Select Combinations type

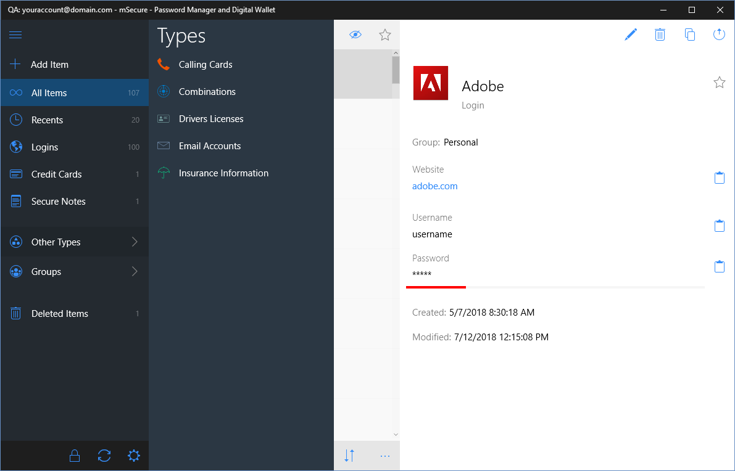point(241,92)
